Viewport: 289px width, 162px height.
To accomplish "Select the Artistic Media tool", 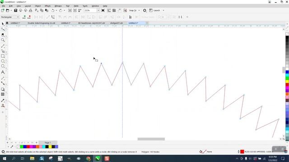I will click(3, 51).
